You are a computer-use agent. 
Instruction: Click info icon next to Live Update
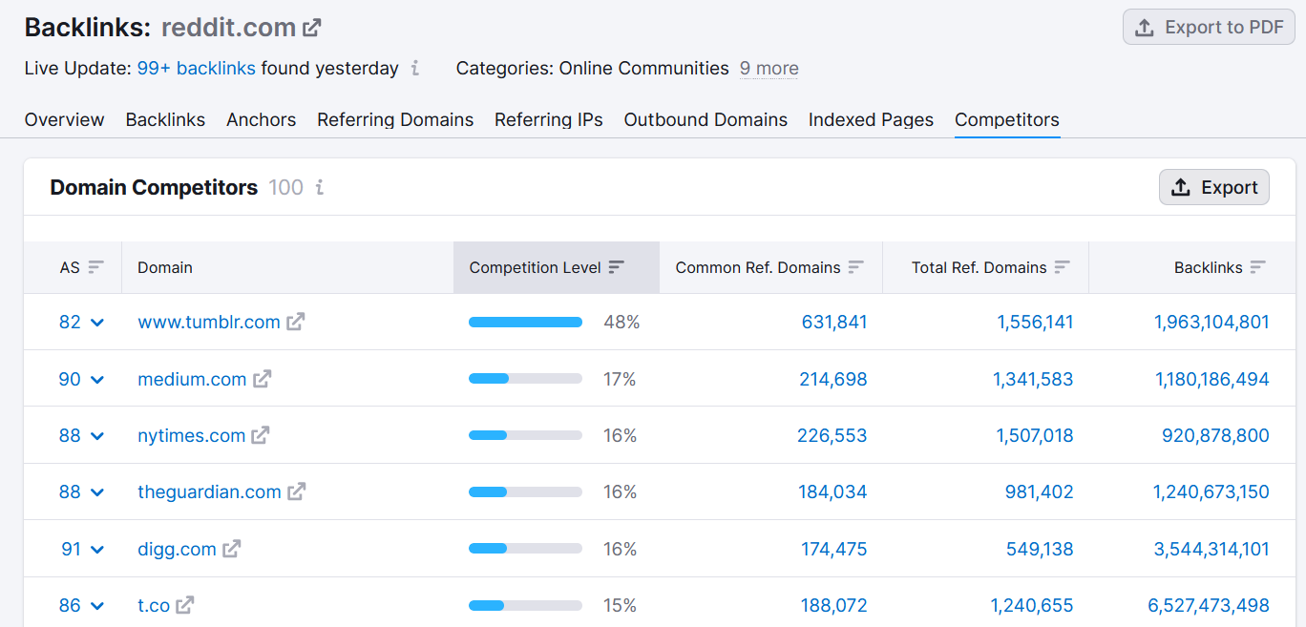point(415,68)
